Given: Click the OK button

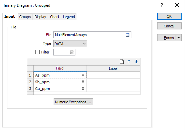Looking at the screenshot, I should (x=169, y=16).
